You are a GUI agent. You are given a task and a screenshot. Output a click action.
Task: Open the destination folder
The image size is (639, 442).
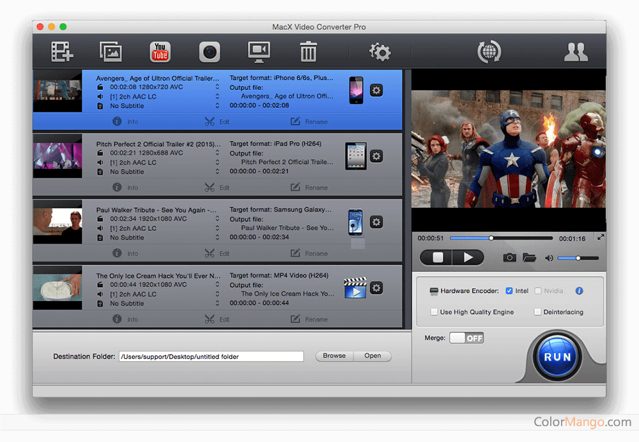pos(373,356)
